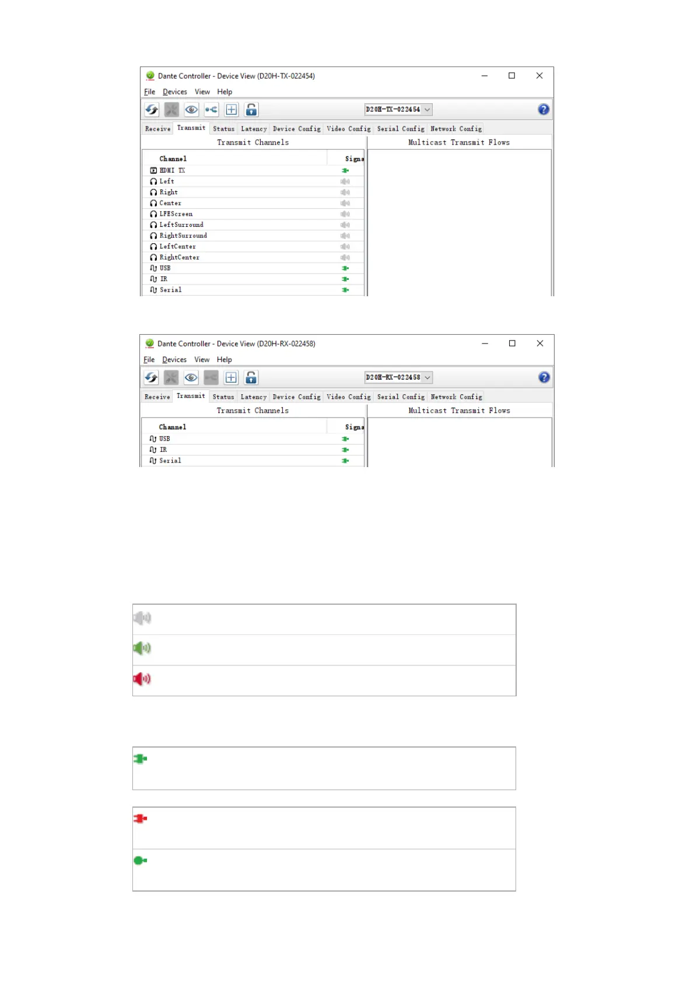Open the Network Config tab in RX window
The height and width of the screenshot is (982, 694).
point(456,397)
